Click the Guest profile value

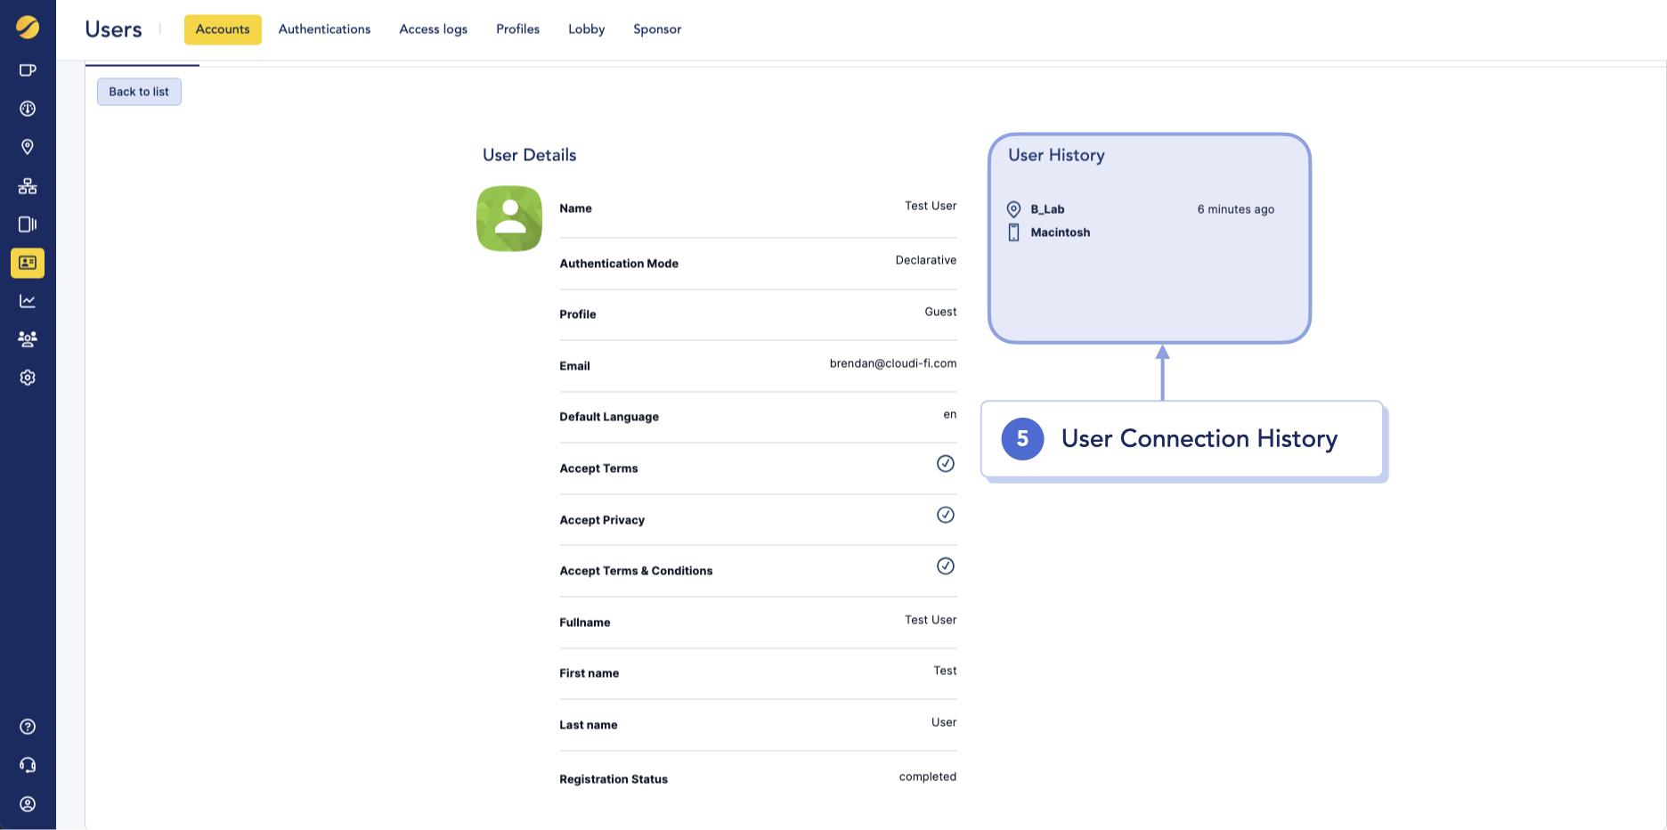[940, 312]
